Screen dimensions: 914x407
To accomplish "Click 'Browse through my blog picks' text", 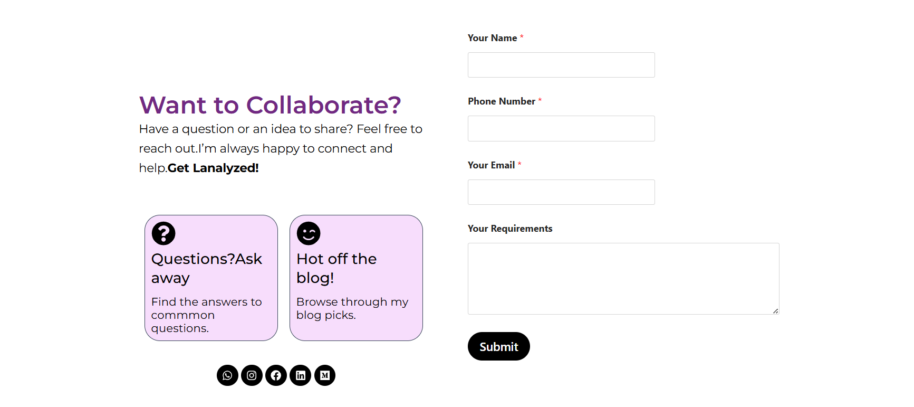I will [352, 308].
